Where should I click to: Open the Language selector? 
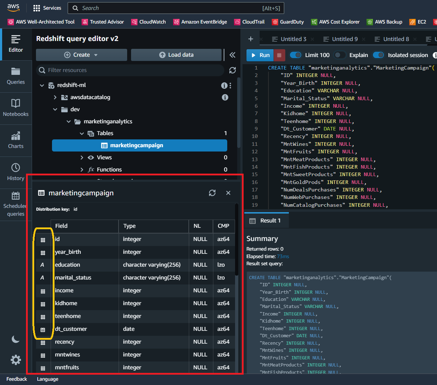48,379
